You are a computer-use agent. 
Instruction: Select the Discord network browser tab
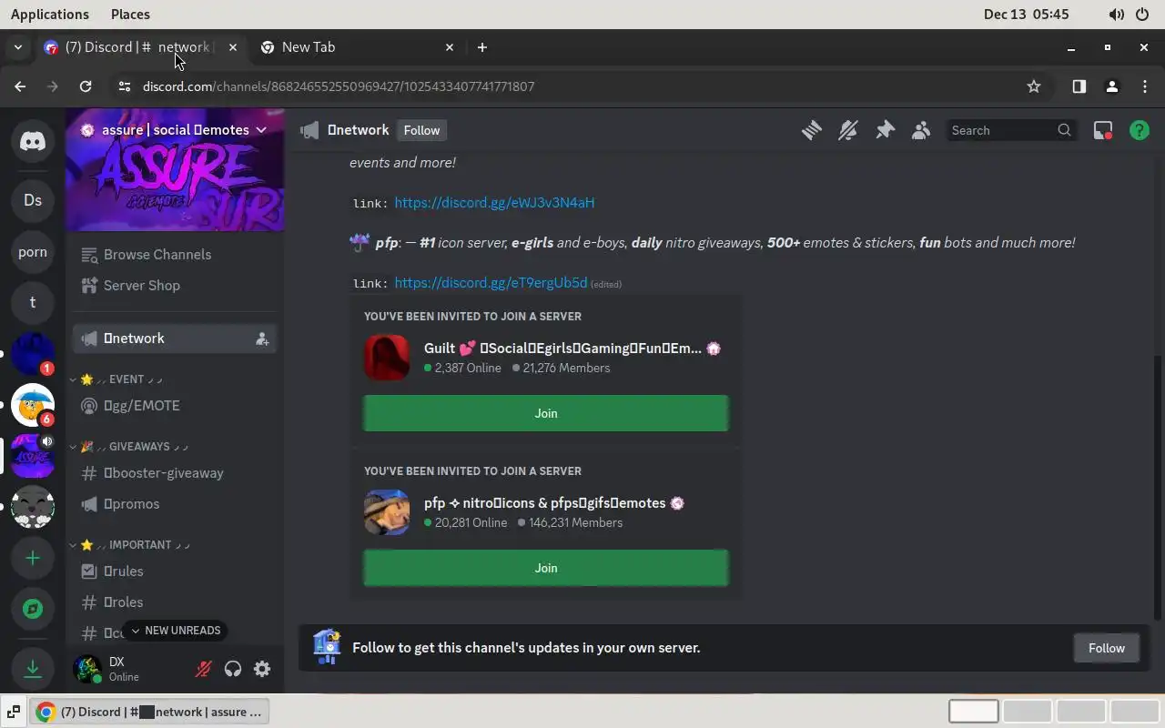138,47
